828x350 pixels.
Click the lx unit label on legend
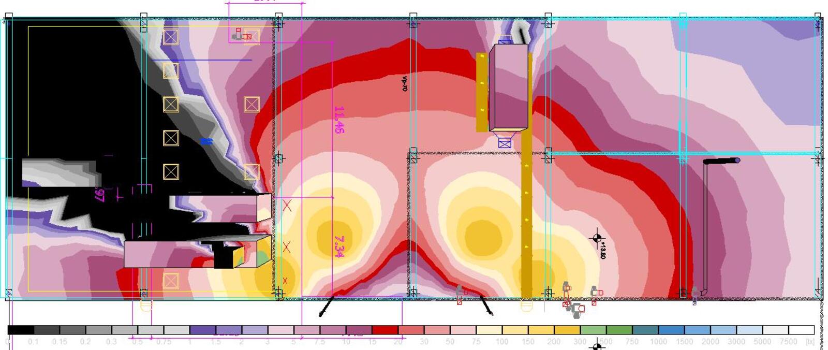pos(810,342)
